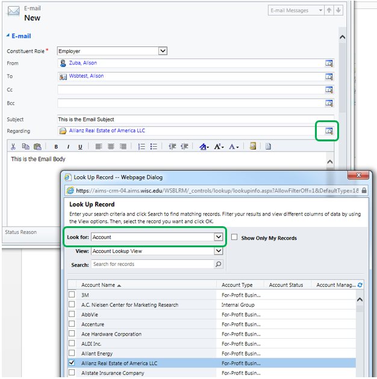Viewport: 377px width, 379px height.
Task: Center-align the email body text
Action: click(111, 146)
